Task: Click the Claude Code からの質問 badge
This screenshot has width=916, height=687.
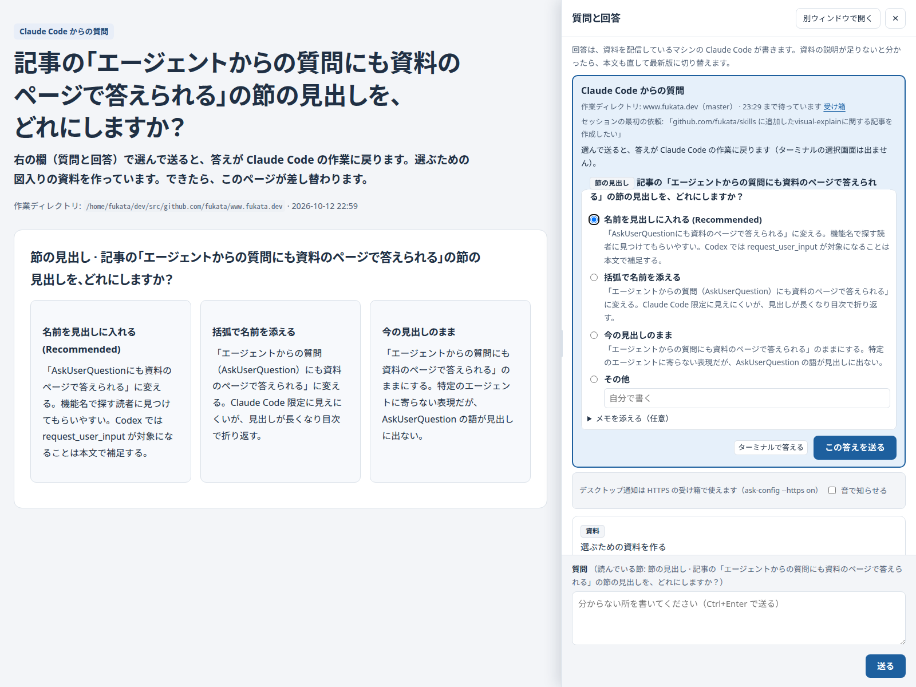Action: (x=64, y=31)
